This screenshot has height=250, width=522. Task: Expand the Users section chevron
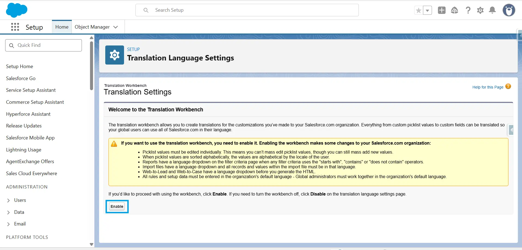8,200
